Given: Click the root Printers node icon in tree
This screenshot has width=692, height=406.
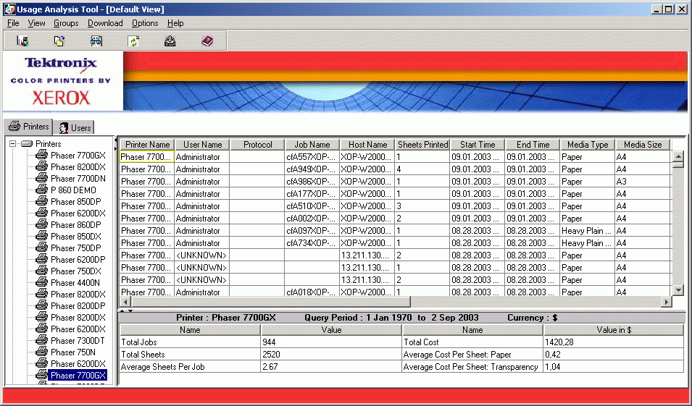Looking at the screenshot, I should 27,144.
